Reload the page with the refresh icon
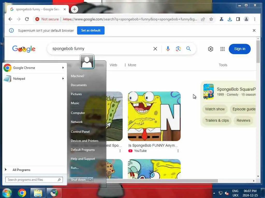Screen dimensions: 265x198 [27, 19]
